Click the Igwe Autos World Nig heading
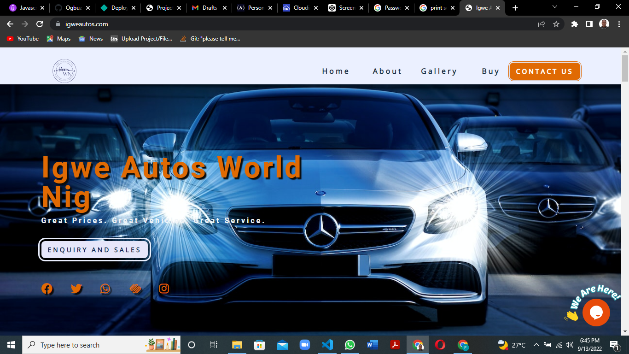The height and width of the screenshot is (354, 629). pyautogui.click(x=172, y=182)
